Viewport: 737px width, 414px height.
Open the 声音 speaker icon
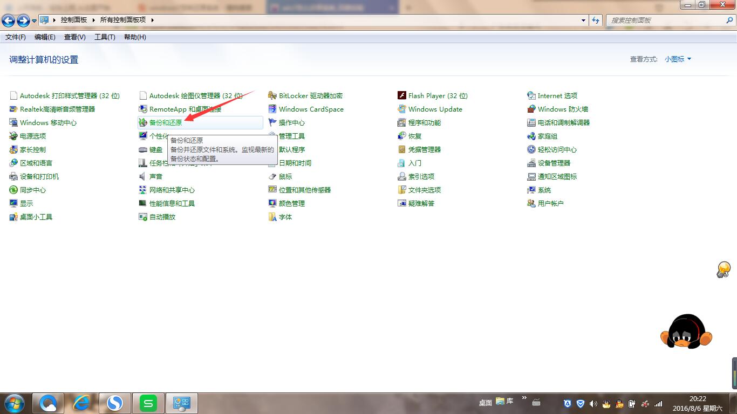pyautogui.click(x=143, y=176)
